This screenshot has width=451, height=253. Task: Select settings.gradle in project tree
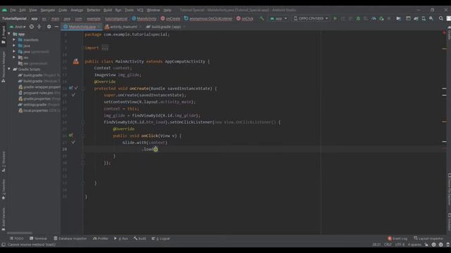tap(39, 105)
